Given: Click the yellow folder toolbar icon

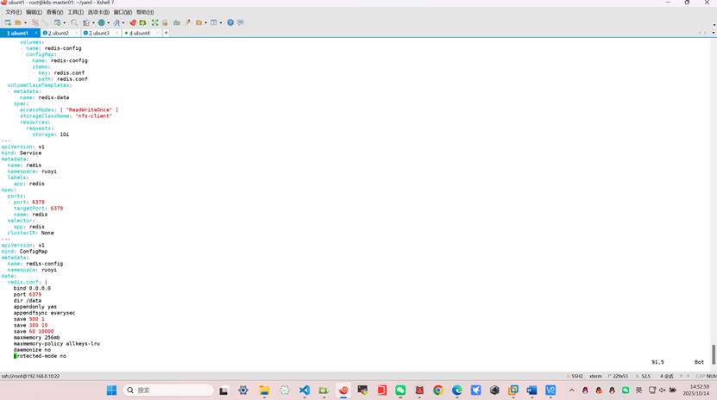Looking at the screenshot, I should [198, 22].
